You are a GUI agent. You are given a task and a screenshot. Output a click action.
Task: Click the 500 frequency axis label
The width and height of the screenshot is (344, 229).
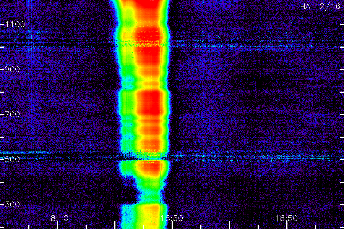(x=12, y=159)
